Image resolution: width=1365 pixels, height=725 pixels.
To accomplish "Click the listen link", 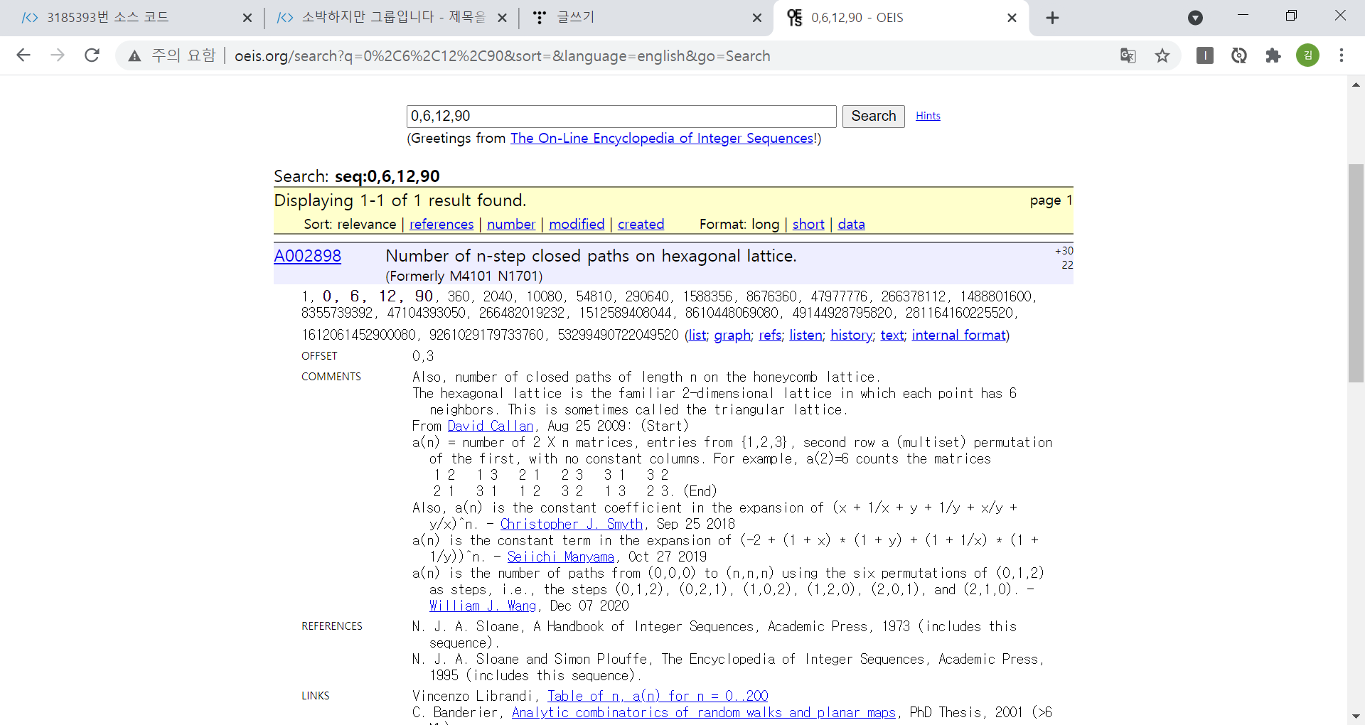I will [805, 335].
